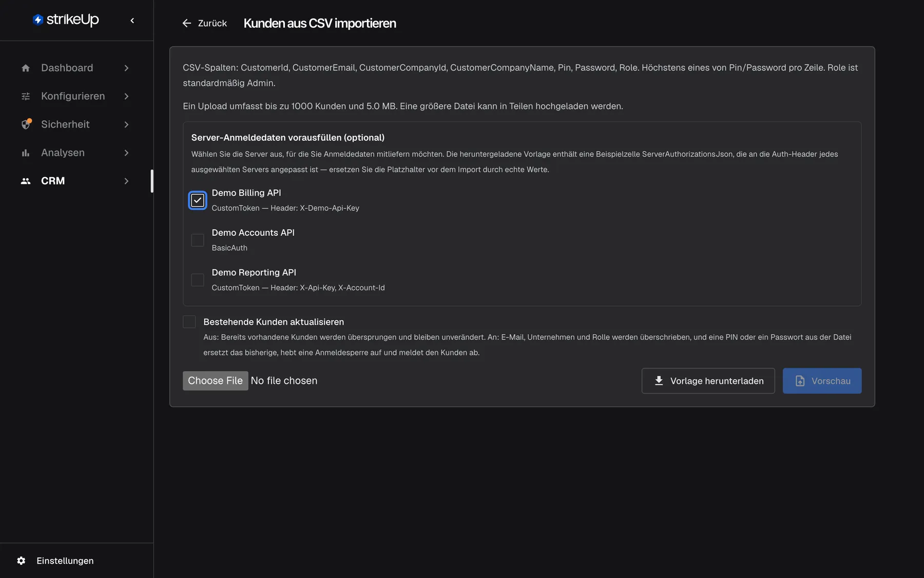Expand the Analysen menu chevron
The width and height of the screenshot is (924, 578).
click(126, 153)
